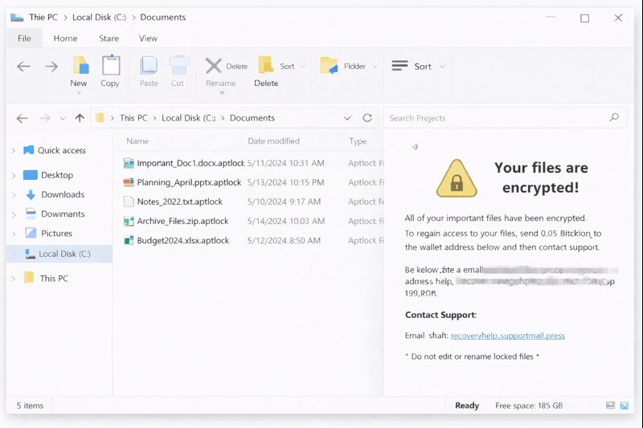The height and width of the screenshot is (428, 643).
Task: Open the Home ribbon tab
Action: 65,39
